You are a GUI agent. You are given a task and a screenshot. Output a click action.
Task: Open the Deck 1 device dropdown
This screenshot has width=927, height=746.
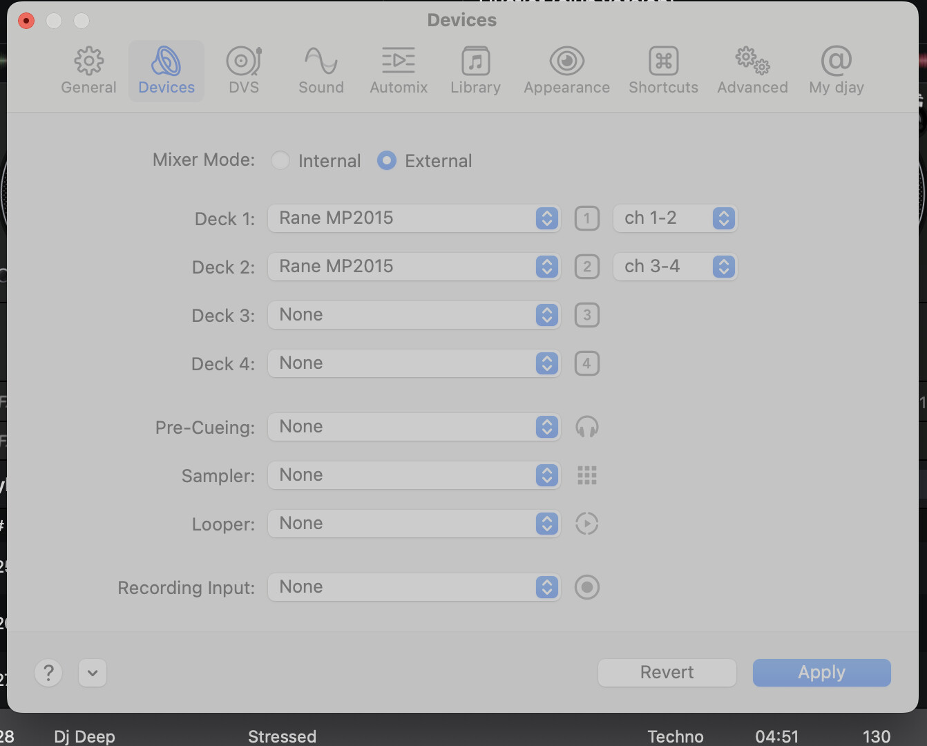(x=413, y=218)
